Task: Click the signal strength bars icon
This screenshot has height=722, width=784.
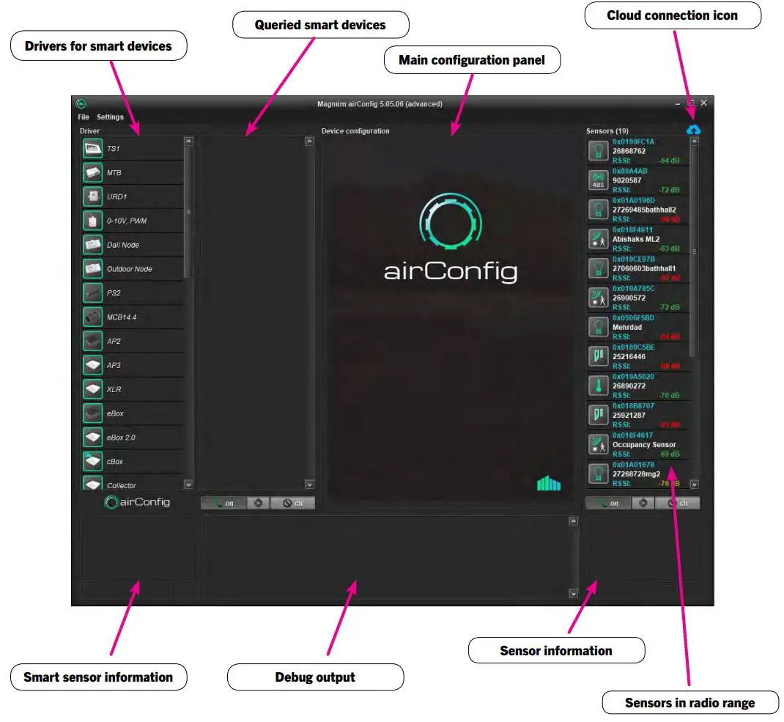Action: (x=549, y=483)
